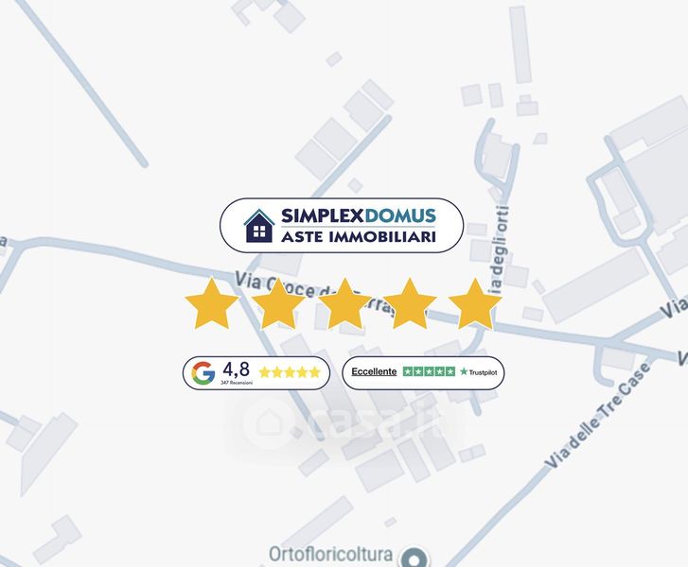Click the Google G logo
Image resolution: width=688 pixels, height=567 pixels.
click(203, 373)
